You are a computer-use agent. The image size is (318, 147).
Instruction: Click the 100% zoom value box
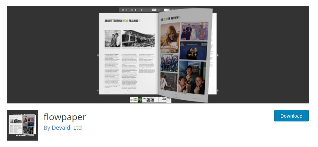pos(154,10)
